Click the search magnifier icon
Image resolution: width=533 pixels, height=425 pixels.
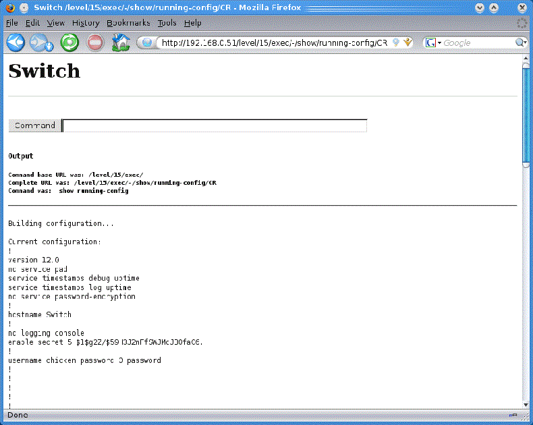pos(520,43)
